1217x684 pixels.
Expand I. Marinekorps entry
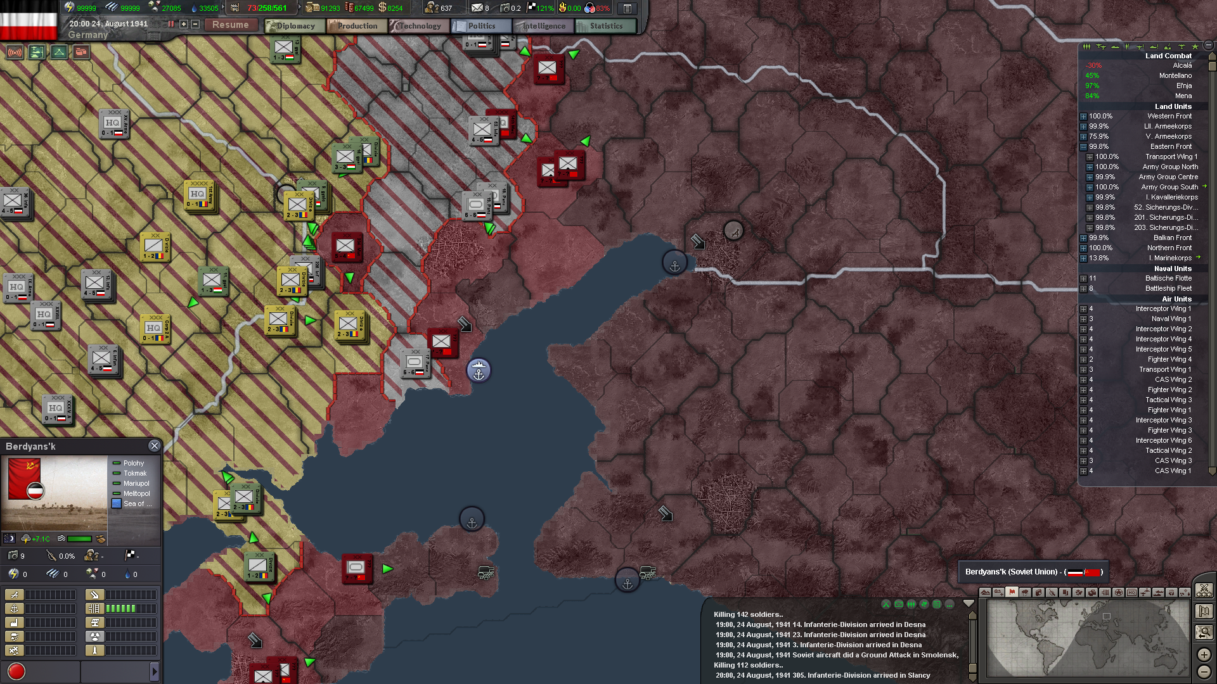coord(1083,258)
